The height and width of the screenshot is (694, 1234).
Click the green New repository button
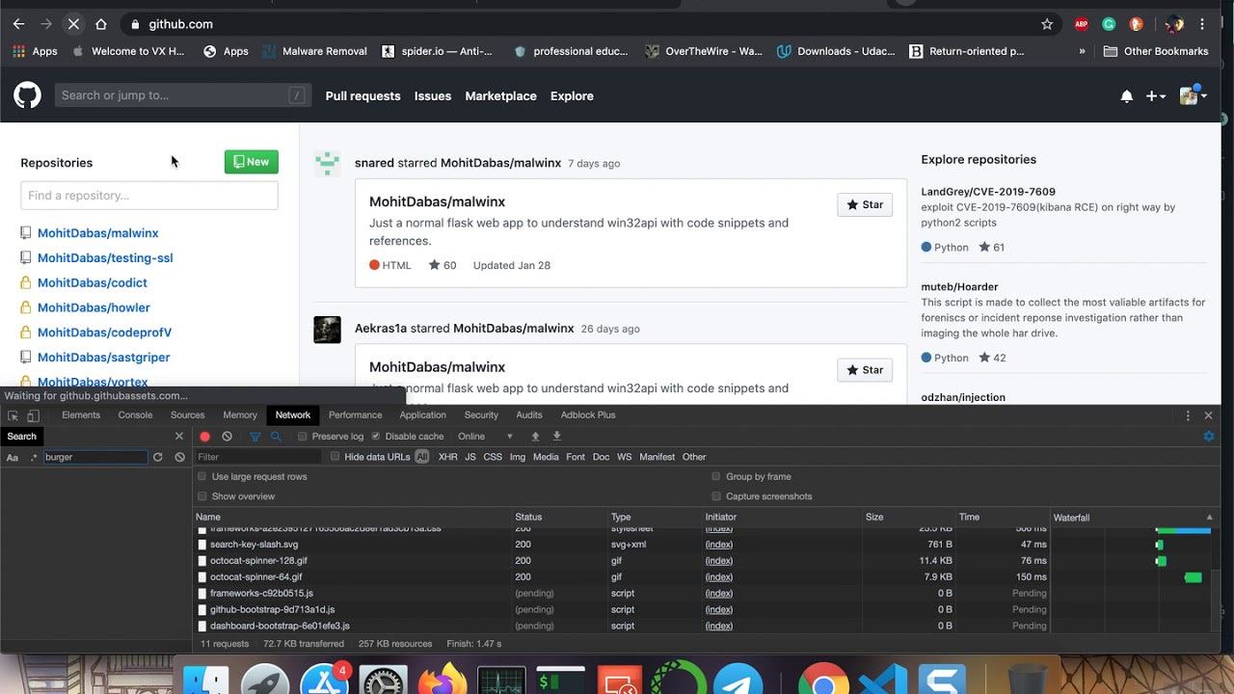(x=252, y=162)
